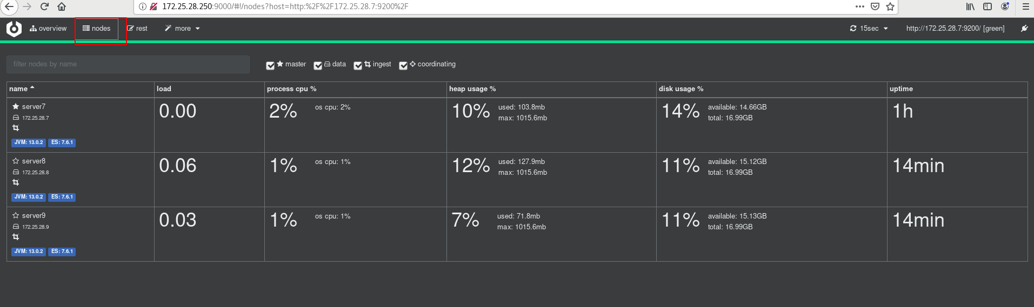This screenshot has height=307, width=1034.
Task: Click the os cpu: 2% text
Action: pyautogui.click(x=333, y=107)
